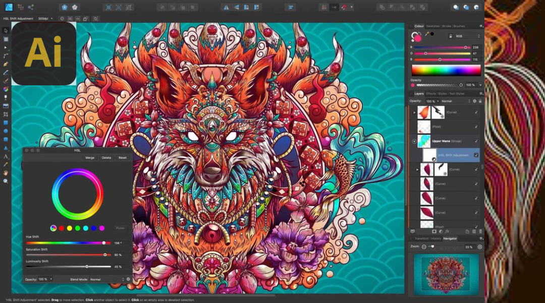Delete layer with trash icon
This screenshot has width=545, height=303.
tap(480, 231)
